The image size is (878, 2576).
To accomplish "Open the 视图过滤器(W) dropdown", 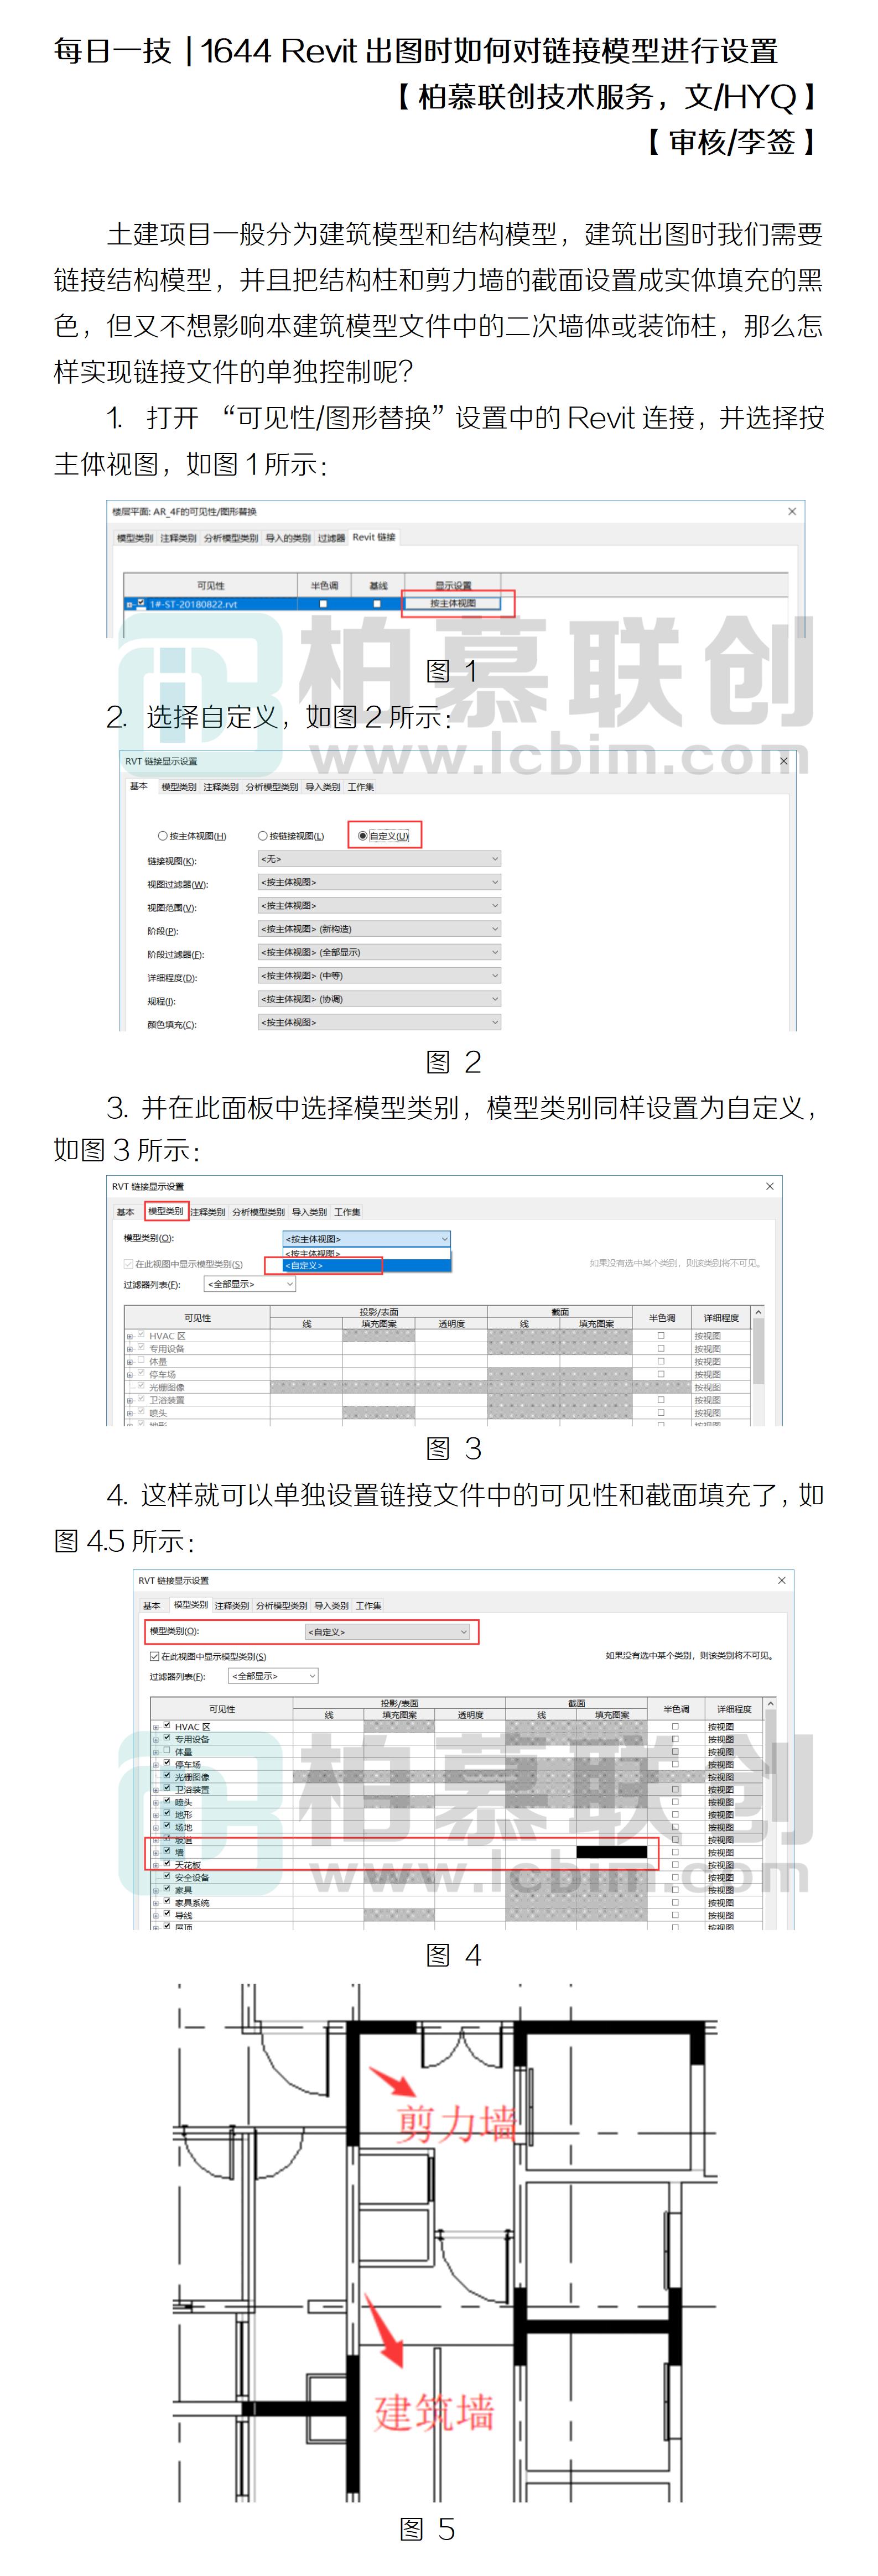I will click(x=379, y=882).
